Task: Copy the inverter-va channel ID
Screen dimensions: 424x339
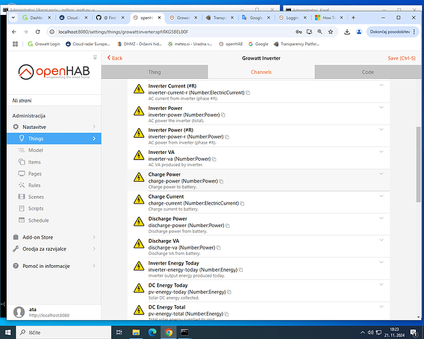Action: click(x=214, y=159)
